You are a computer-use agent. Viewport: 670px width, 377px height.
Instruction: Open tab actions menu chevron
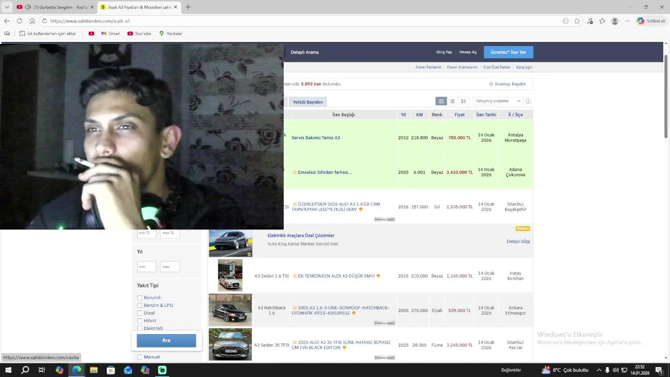click(7, 7)
